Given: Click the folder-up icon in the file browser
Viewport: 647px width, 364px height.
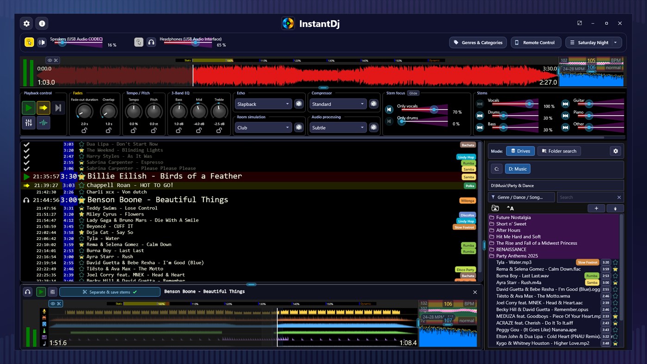Looking at the screenshot, I should [x=495, y=208].
